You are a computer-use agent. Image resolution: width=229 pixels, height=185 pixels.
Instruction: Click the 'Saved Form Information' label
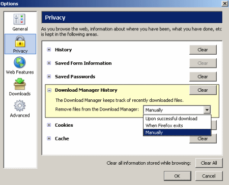click(x=83, y=63)
